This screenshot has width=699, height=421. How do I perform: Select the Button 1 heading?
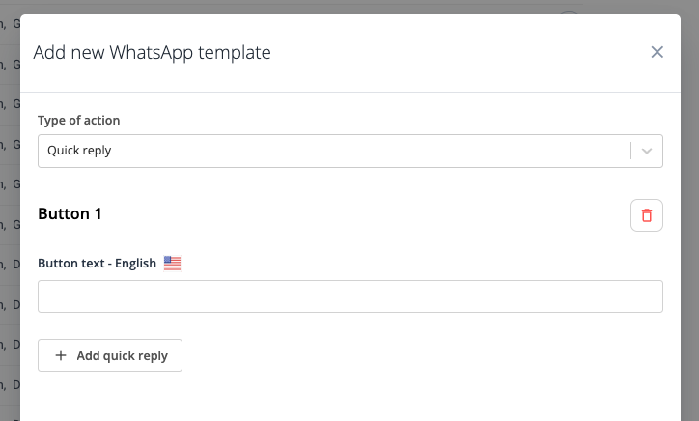[x=70, y=213]
